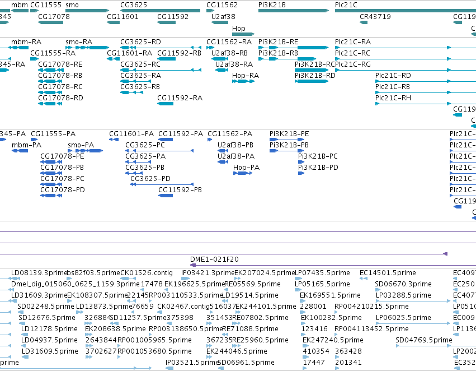Click EST label RE07802.5prime

(260, 317)
